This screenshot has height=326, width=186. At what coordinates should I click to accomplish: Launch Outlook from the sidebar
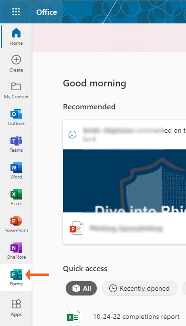(x=16, y=117)
